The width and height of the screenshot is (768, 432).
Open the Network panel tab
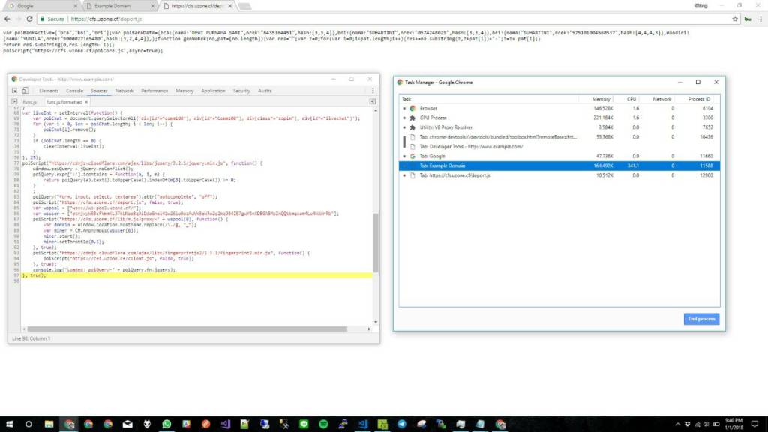pos(124,91)
